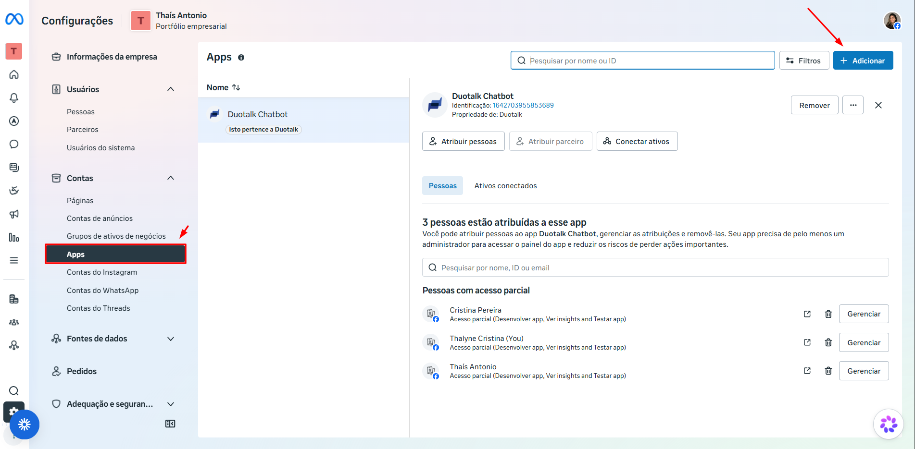The image size is (915, 449).
Task: Click Gerenciar for Thalyne Cristina
Action: [x=864, y=342]
